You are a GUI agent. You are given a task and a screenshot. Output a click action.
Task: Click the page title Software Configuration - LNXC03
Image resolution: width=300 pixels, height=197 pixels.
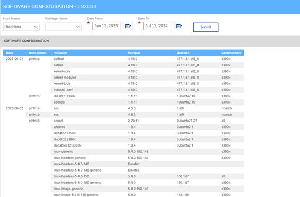tap(49, 7)
